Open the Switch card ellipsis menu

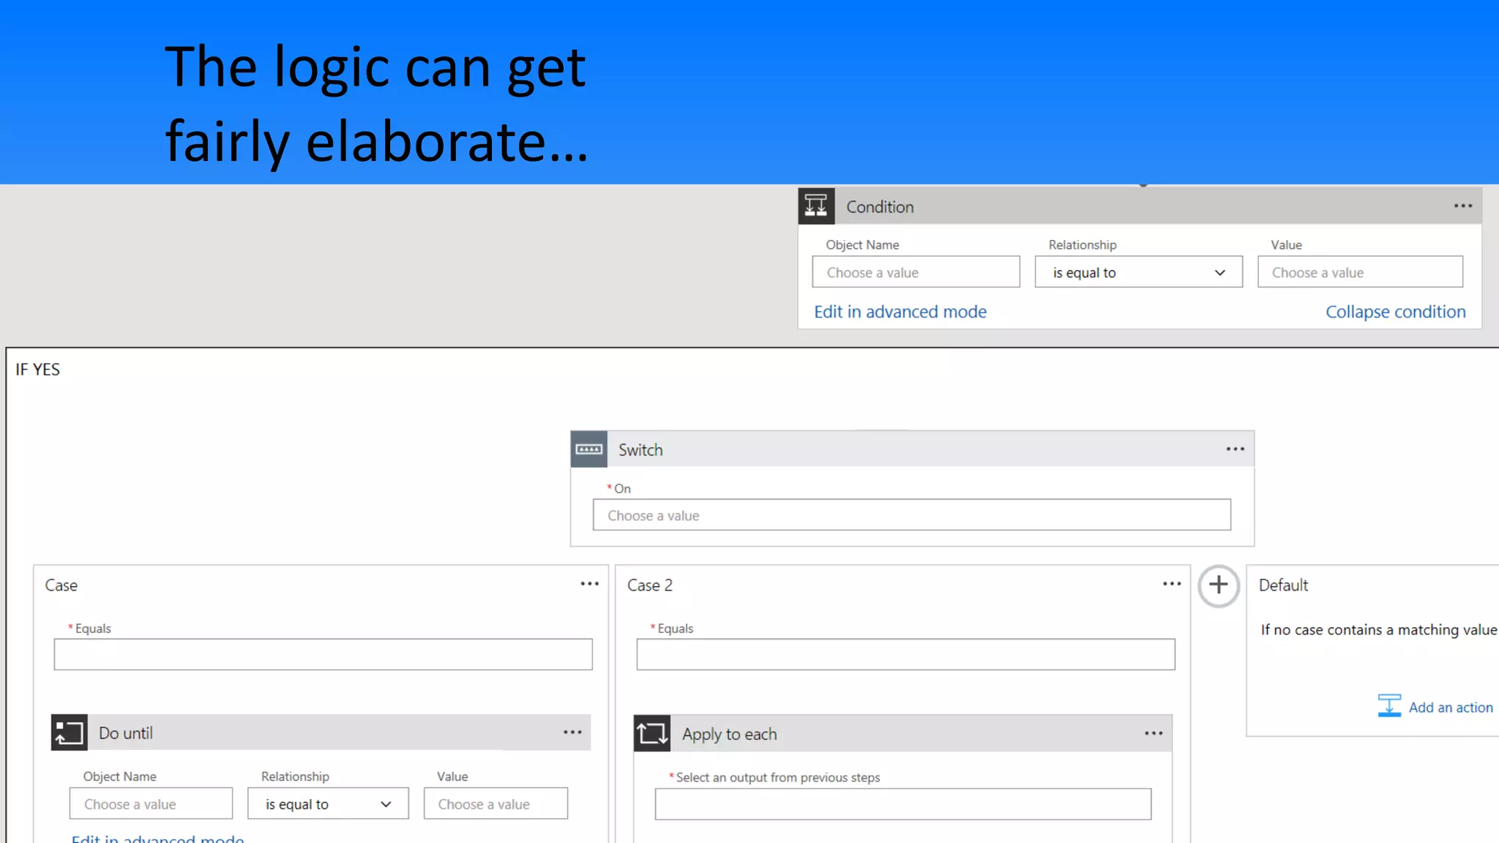[1235, 449]
